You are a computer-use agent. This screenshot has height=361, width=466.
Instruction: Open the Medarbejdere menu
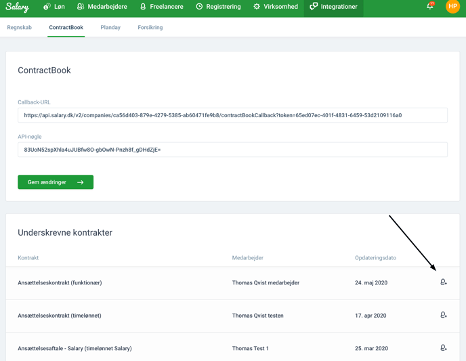(102, 7)
